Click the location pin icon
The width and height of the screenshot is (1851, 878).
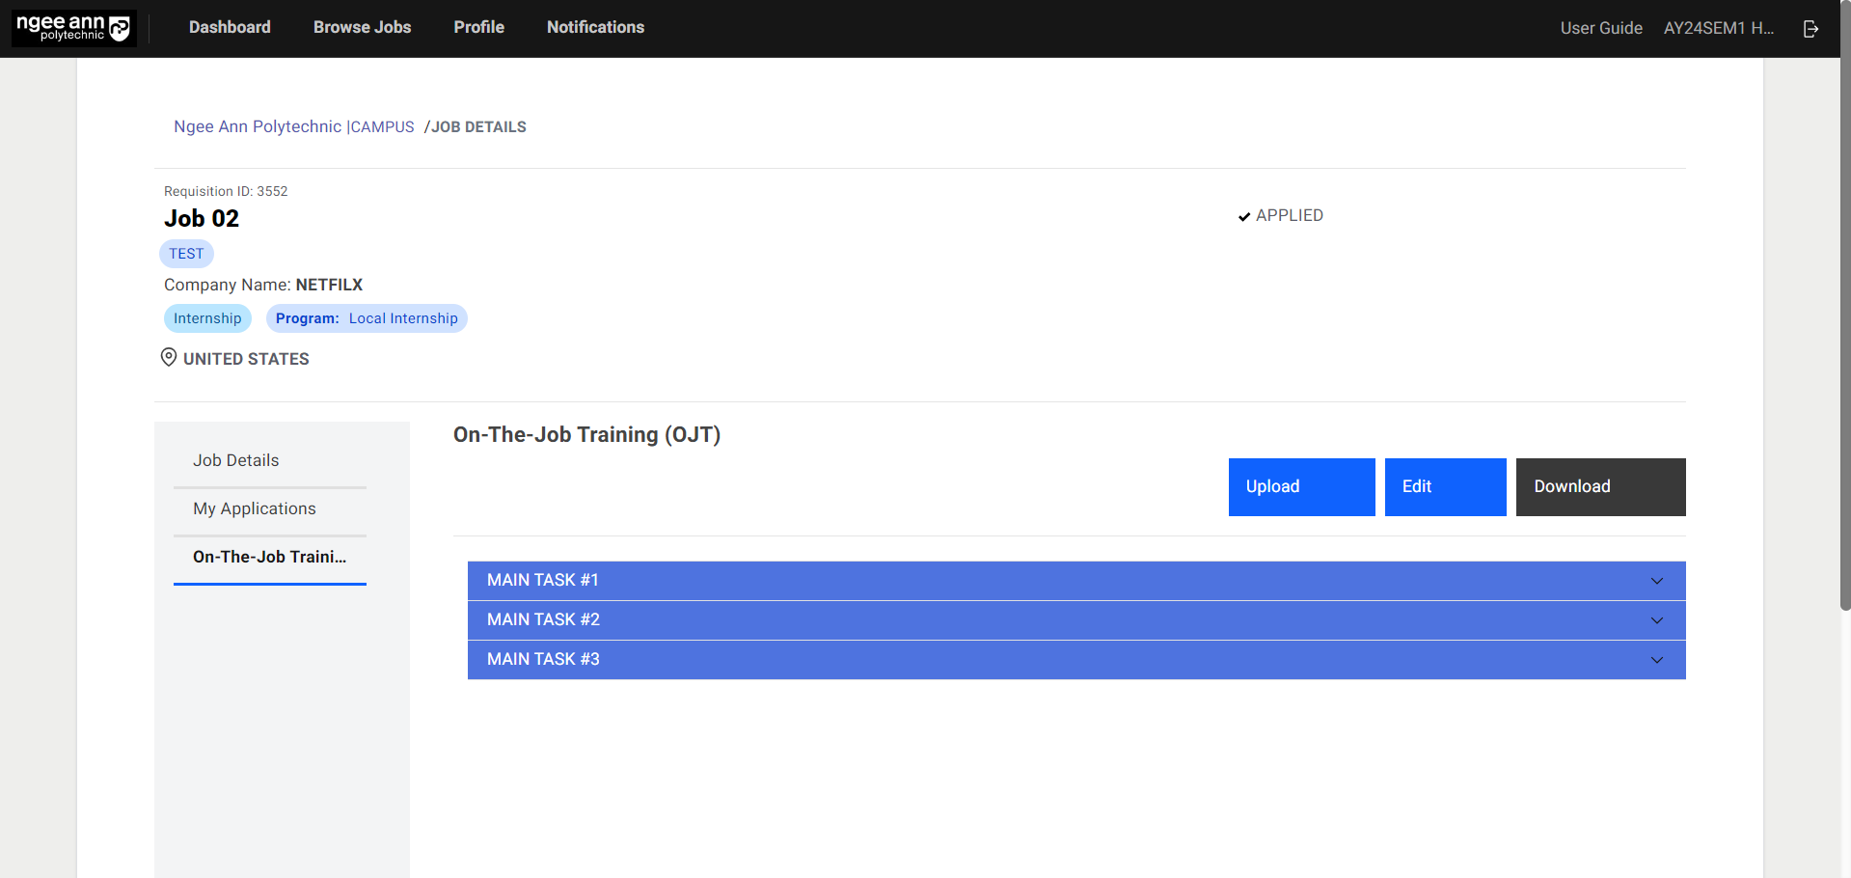pos(169,358)
